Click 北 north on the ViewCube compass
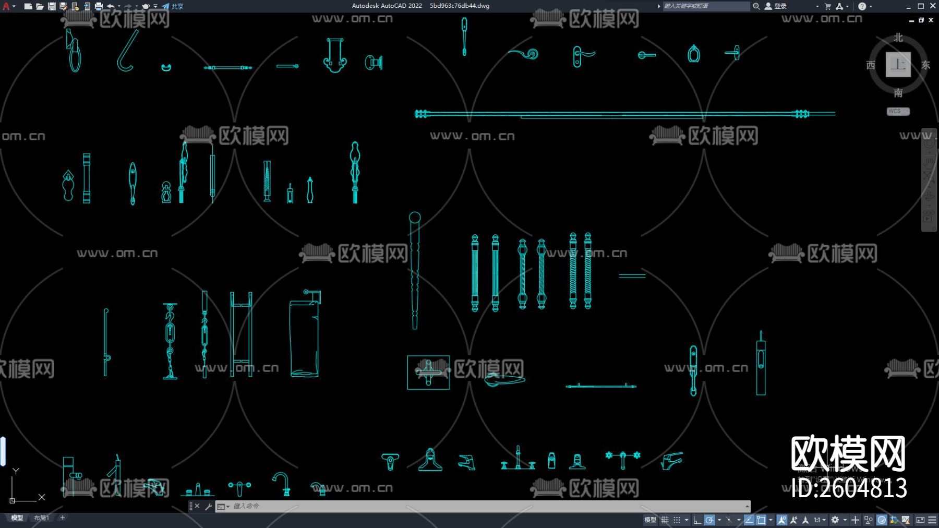 (x=898, y=38)
